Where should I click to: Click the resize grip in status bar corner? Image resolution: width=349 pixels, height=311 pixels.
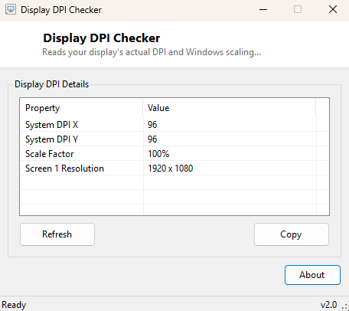click(344, 306)
